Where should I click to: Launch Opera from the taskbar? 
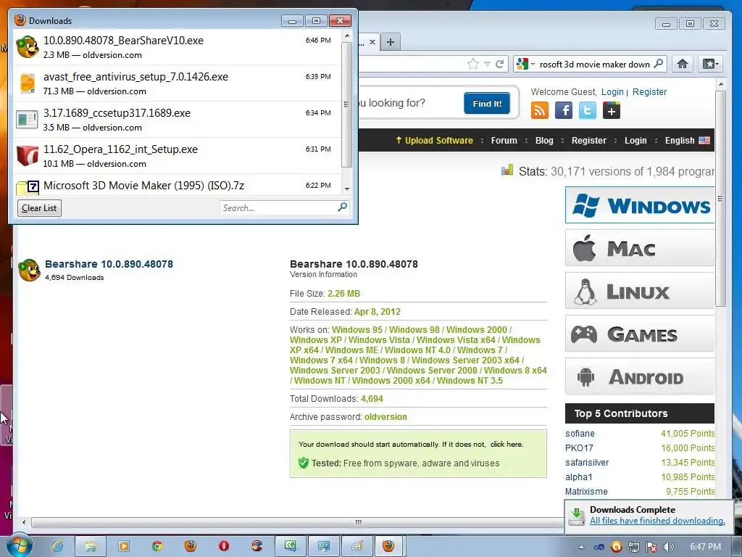pyautogui.click(x=224, y=546)
